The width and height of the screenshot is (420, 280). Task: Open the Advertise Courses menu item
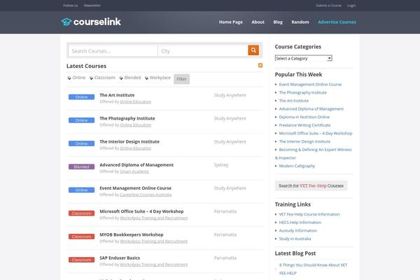(337, 22)
